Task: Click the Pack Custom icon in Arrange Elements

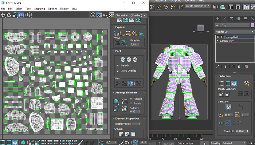Action: point(116,102)
